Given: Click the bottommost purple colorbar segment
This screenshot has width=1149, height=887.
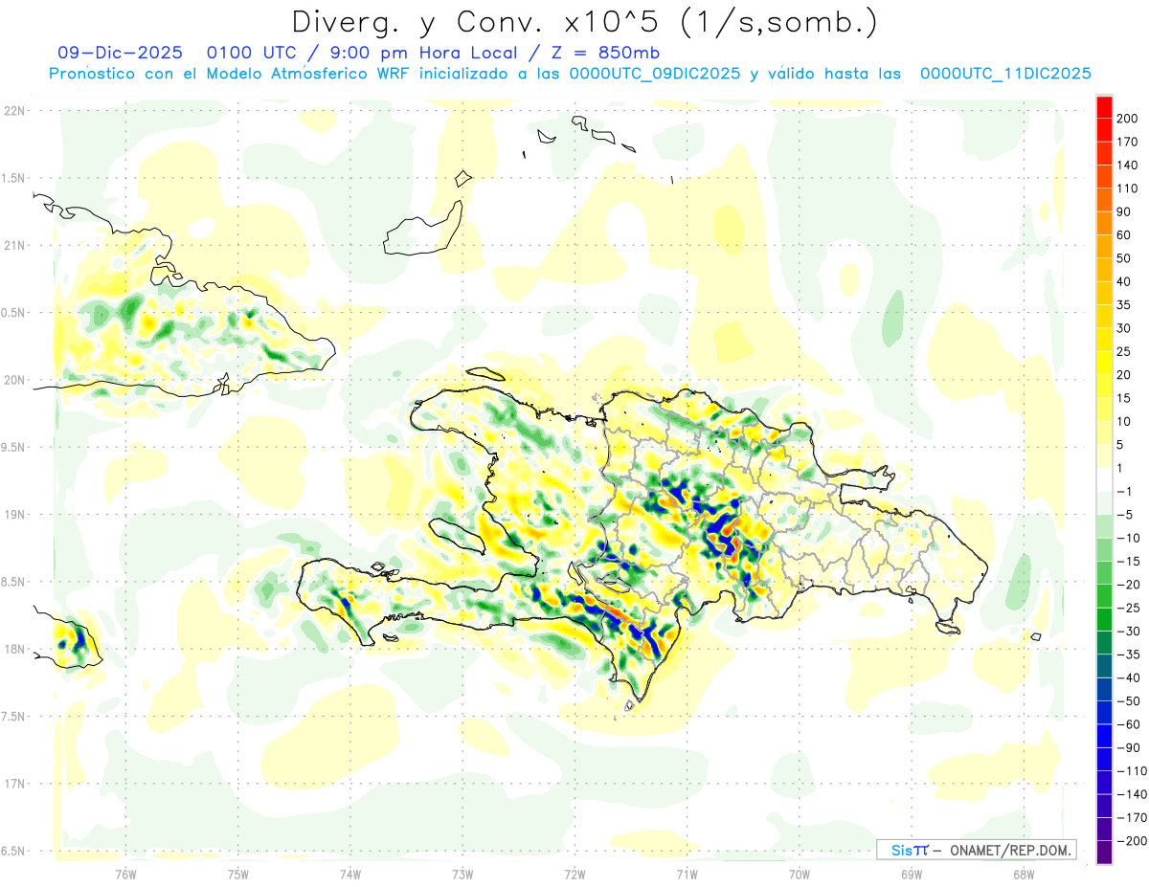Looking at the screenshot, I should [1104, 852].
